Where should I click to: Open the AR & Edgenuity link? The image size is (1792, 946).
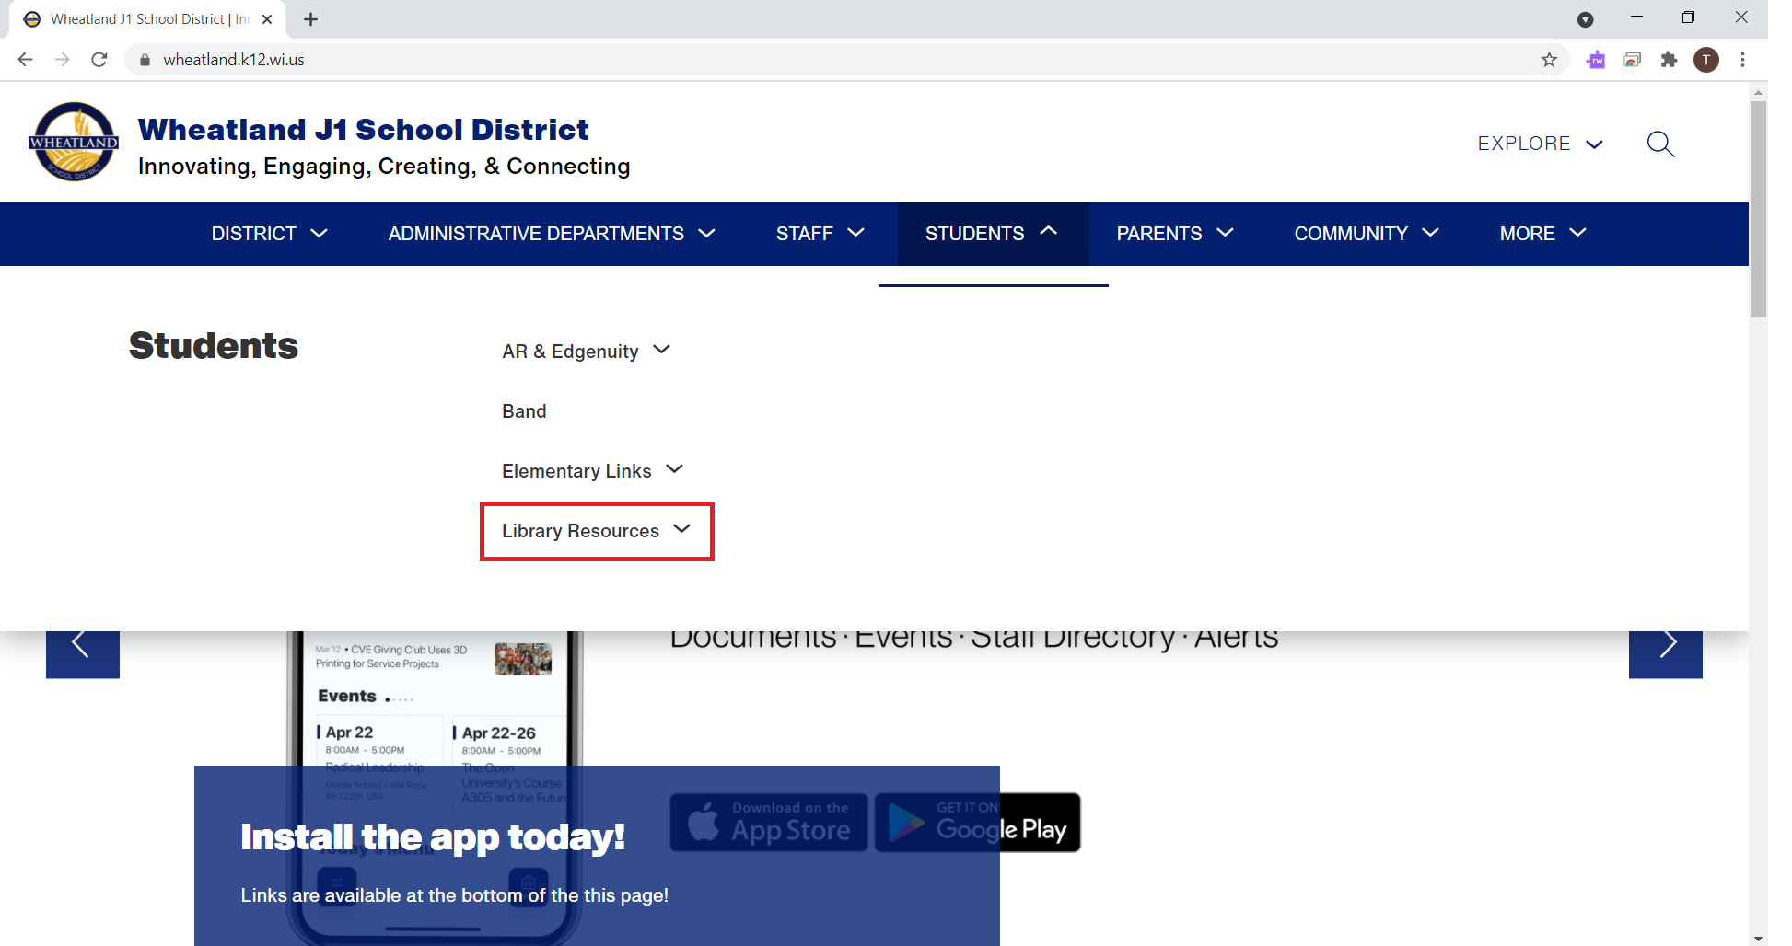(570, 352)
